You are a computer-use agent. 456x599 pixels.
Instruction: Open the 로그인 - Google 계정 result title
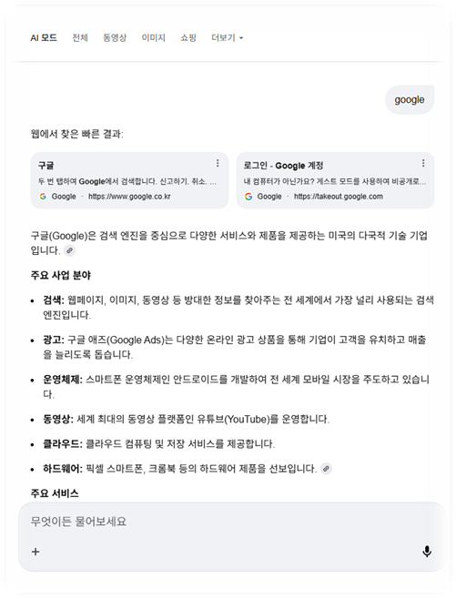tap(283, 166)
